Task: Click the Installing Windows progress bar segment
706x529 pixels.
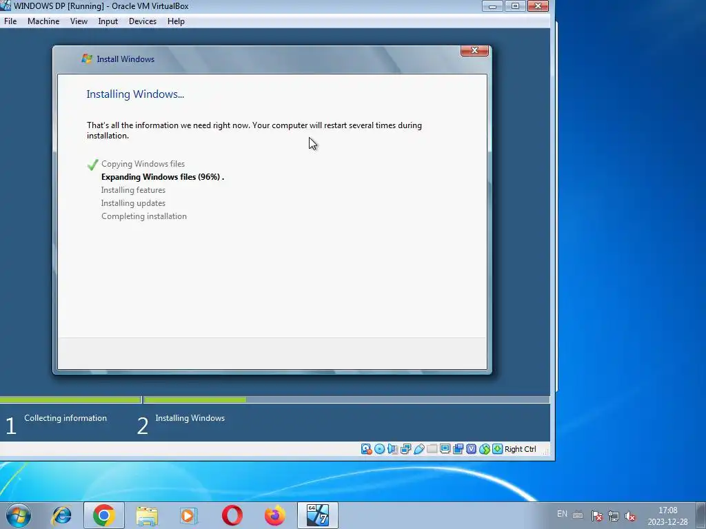Action: click(347, 400)
